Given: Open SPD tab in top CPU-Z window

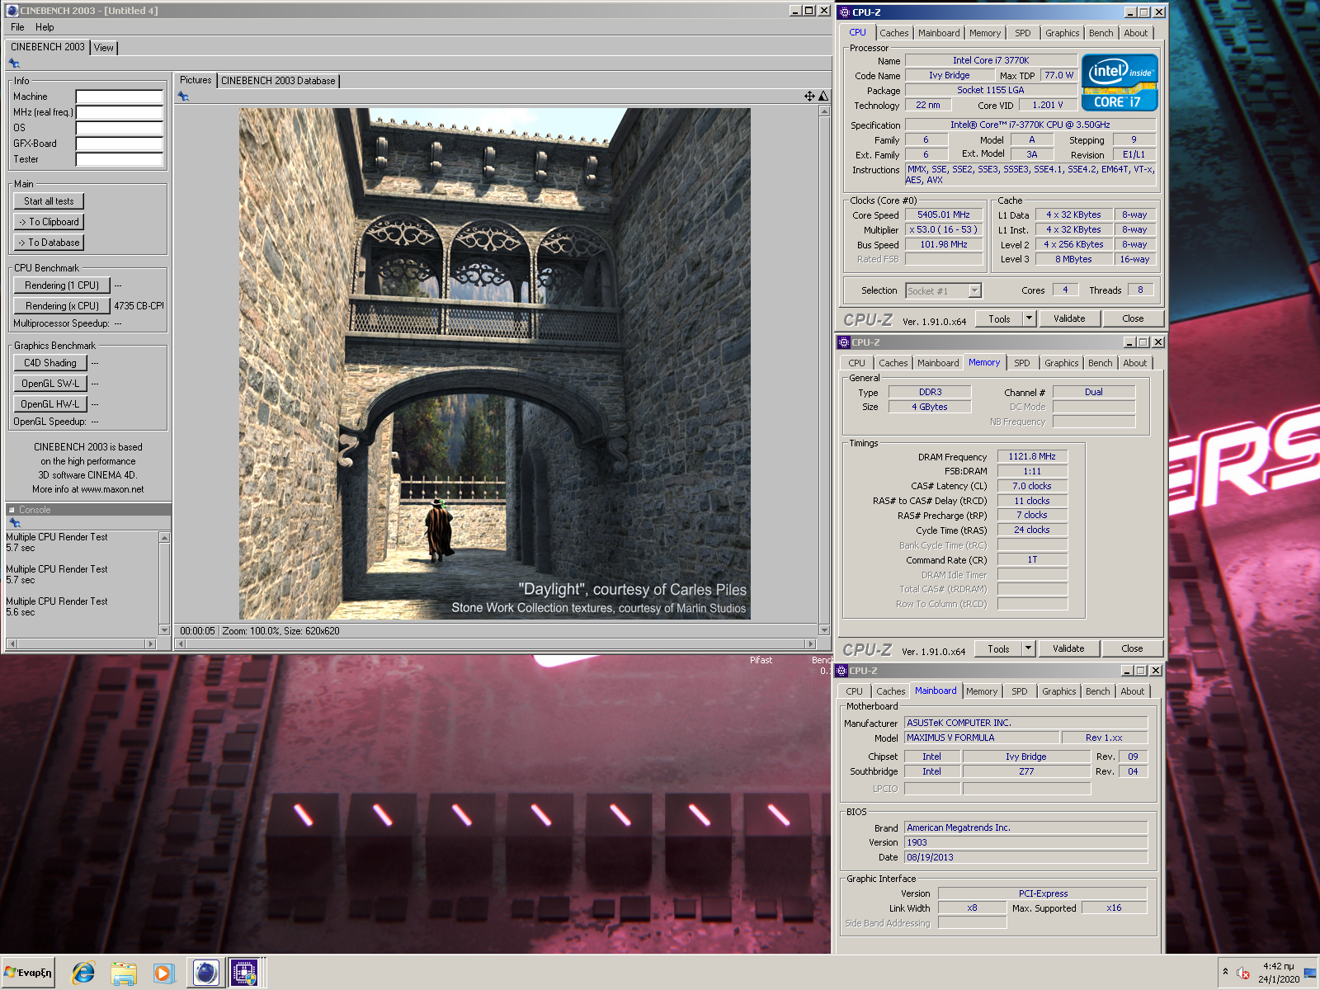Looking at the screenshot, I should click(1023, 33).
